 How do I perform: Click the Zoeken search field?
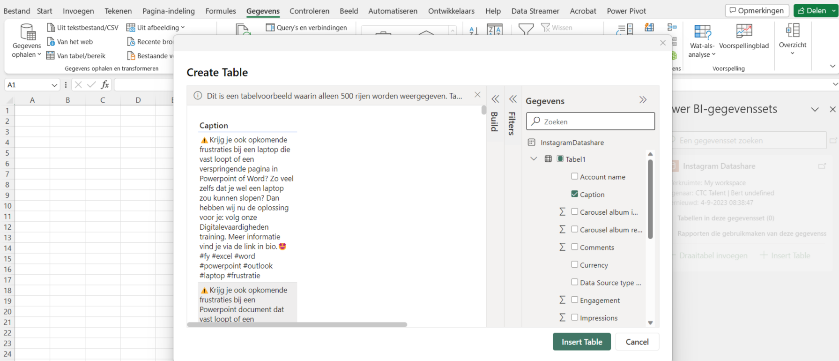[x=590, y=121]
